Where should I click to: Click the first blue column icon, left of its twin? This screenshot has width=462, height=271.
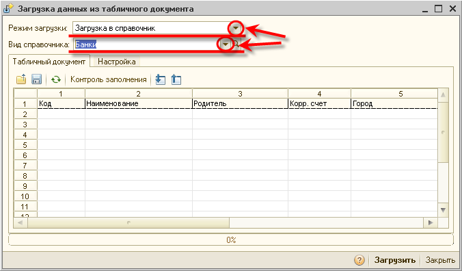pos(161,79)
